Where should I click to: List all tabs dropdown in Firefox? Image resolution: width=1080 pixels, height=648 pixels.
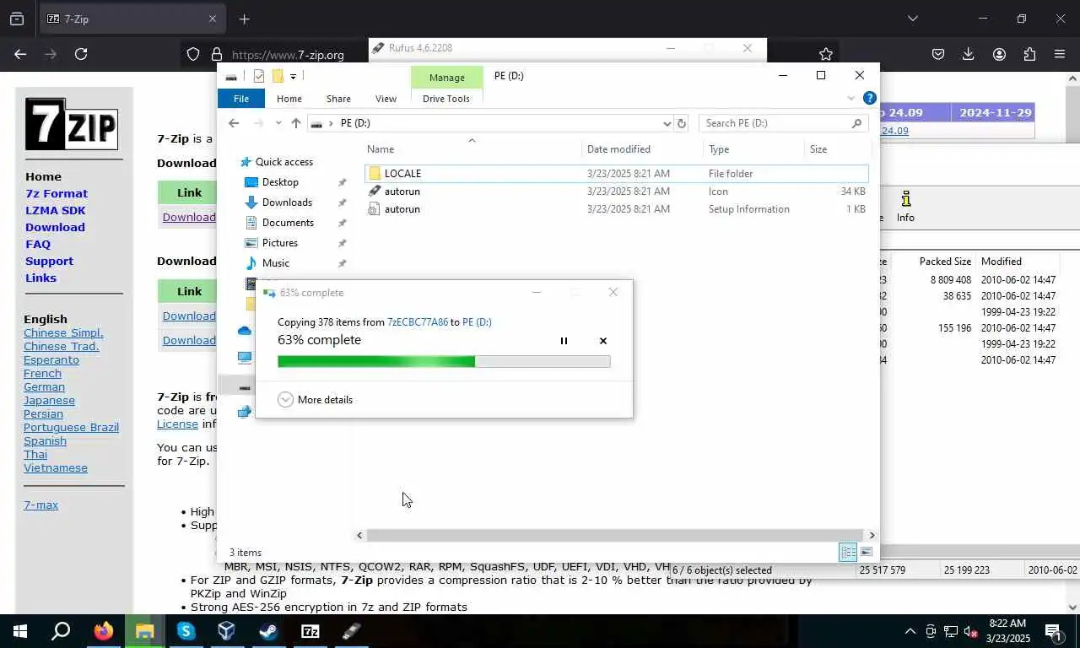(x=912, y=19)
